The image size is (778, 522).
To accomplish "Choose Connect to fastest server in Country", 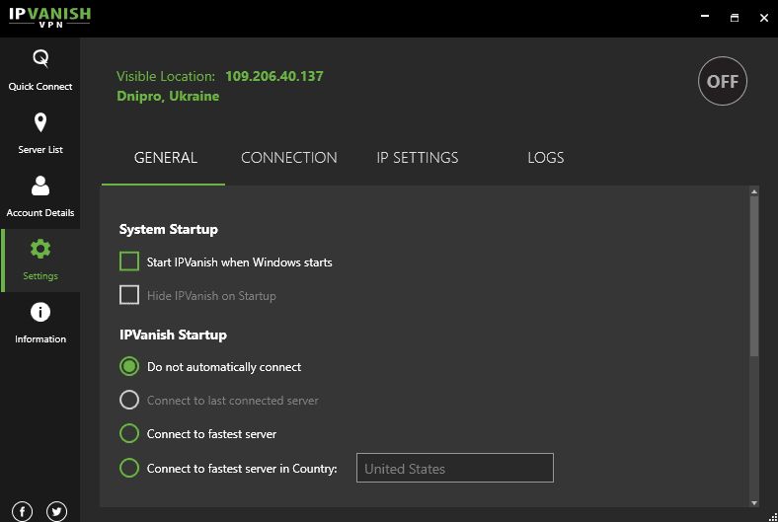I will point(129,468).
